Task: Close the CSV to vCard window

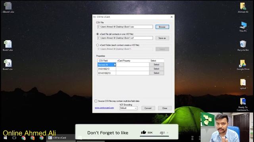Action: coord(171,17)
